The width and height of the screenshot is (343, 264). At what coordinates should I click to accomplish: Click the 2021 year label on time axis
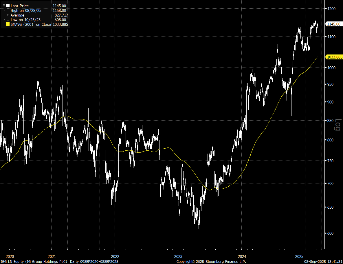[x=52, y=256]
